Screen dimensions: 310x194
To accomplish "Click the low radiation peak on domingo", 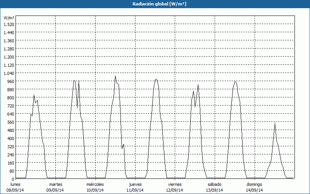I will [275, 123].
